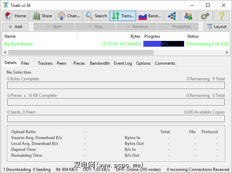This screenshot has height=173, width=232.
Task: Open the Layout menu button
Action: click(x=217, y=27)
